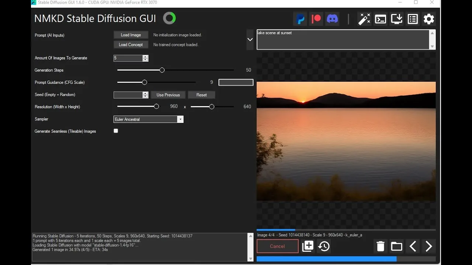Click the Amount Of Images stepper arrows
This screenshot has height=265, width=472.
pos(145,58)
